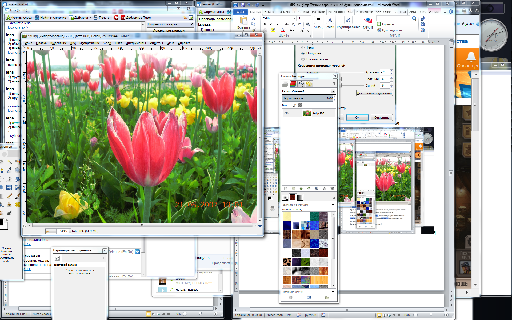Click Добавить в Tutor button
The width and height of the screenshot is (512, 320).
tap(136, 18)
